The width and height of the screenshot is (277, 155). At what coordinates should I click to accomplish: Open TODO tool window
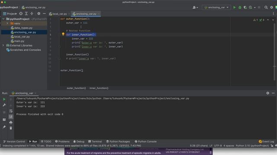click(46, 142)
